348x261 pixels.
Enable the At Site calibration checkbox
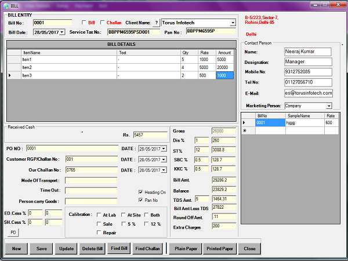pyautogui.click(x=123, y=215)
